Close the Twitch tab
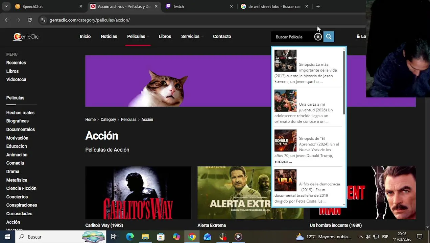Screen dimensions: 430x243 click(x=231, y=6)
